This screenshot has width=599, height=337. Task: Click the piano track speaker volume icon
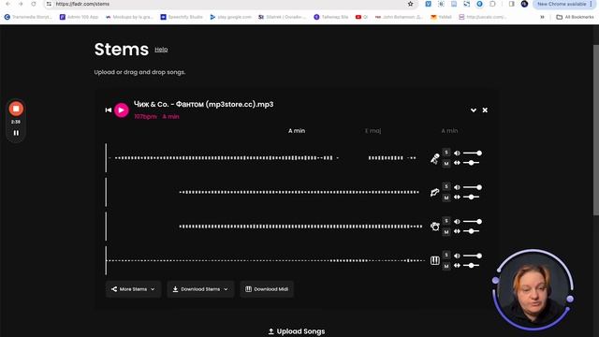(457, 256)
